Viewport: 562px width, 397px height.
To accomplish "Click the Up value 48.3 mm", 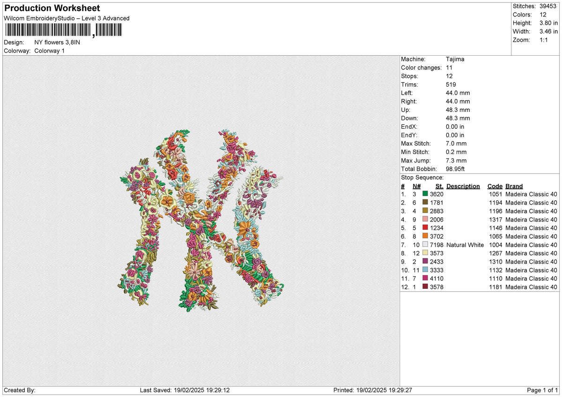I will pyautogui.click(x=458, y=110).
